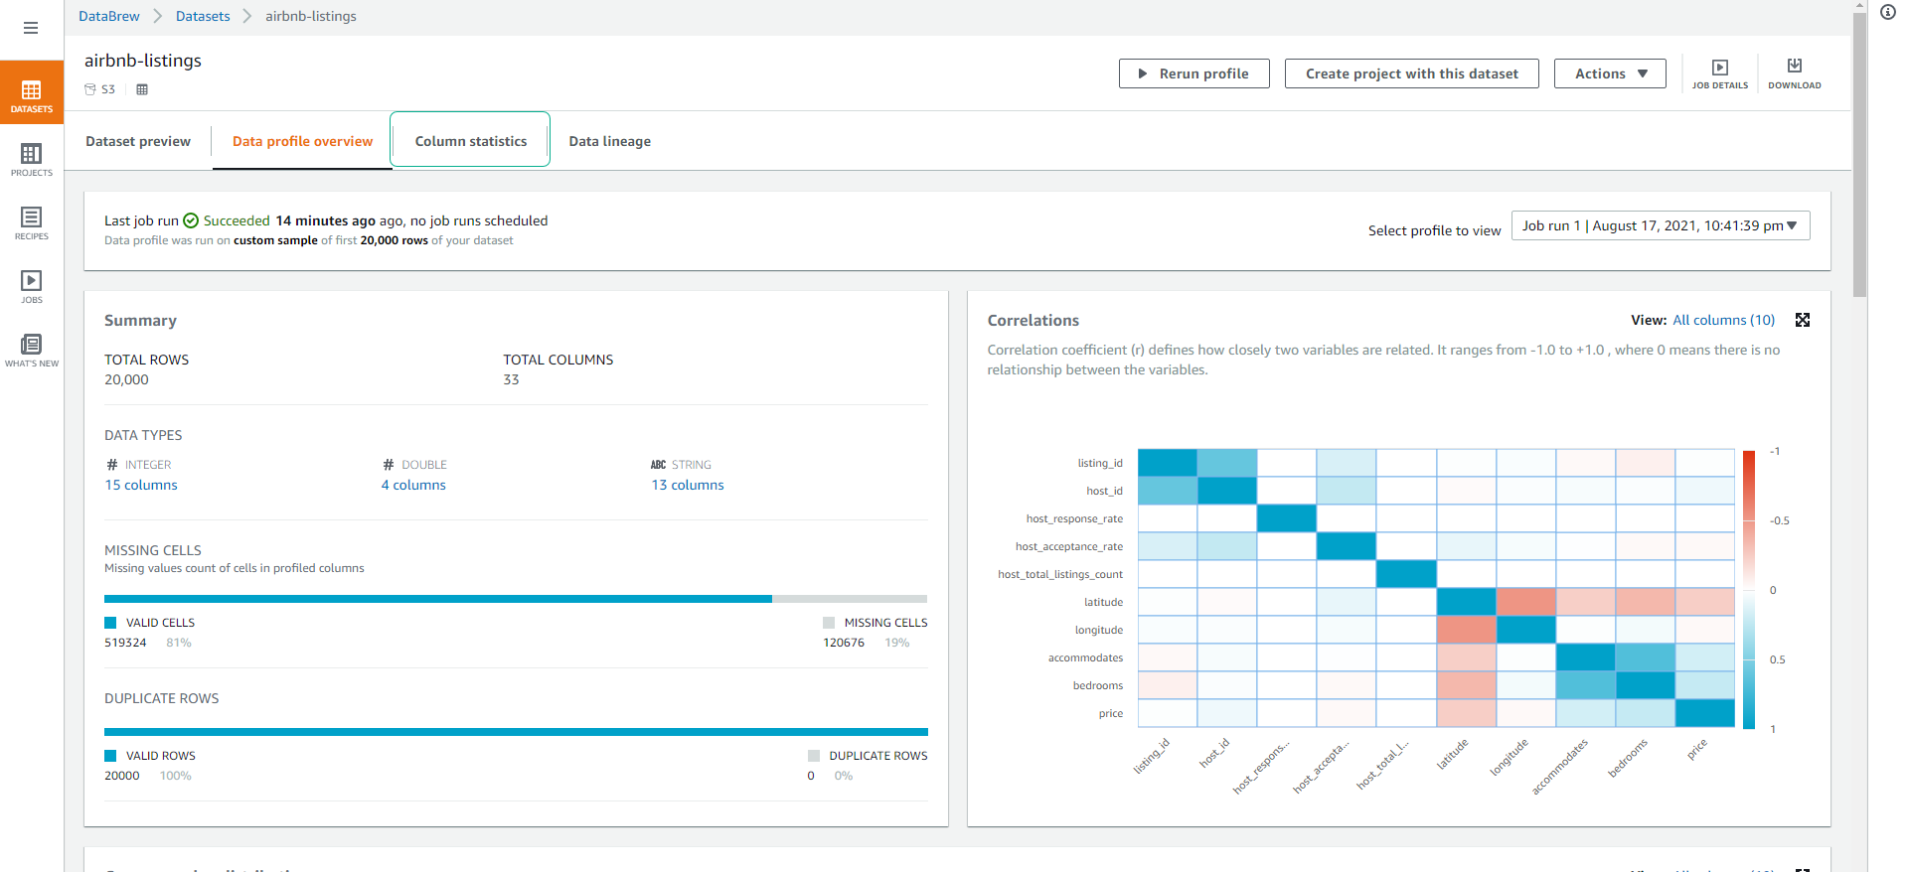Click the INTEGER data type hash icon
This screenshot has width=1908, height=872.
112,464
